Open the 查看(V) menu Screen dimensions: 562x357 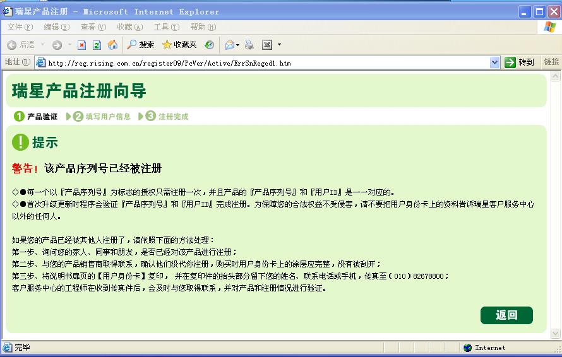coord(93,27)
